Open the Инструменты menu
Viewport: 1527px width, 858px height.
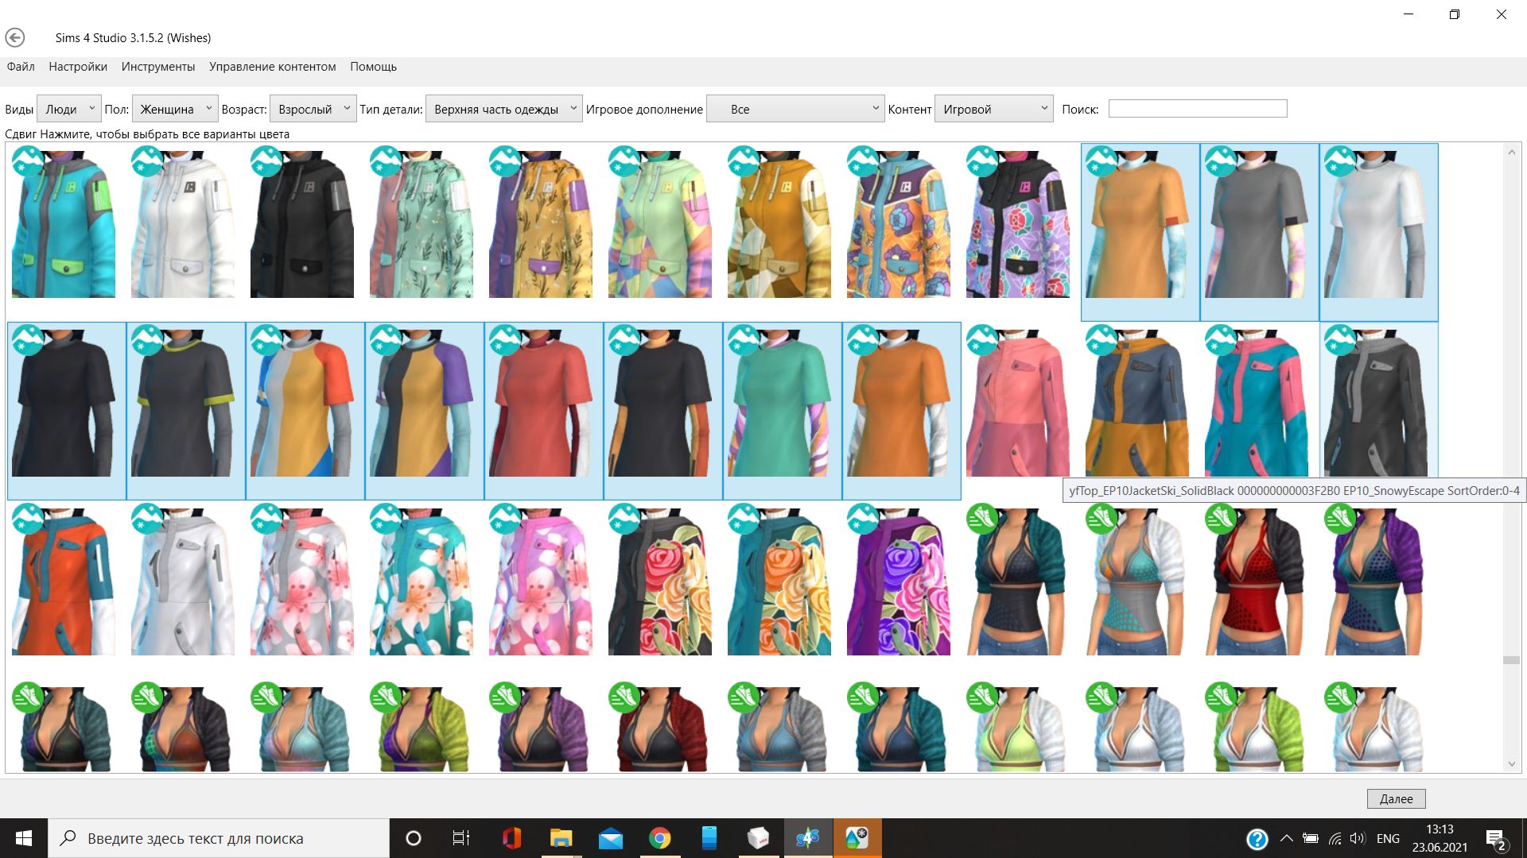(x=157, y=67)
